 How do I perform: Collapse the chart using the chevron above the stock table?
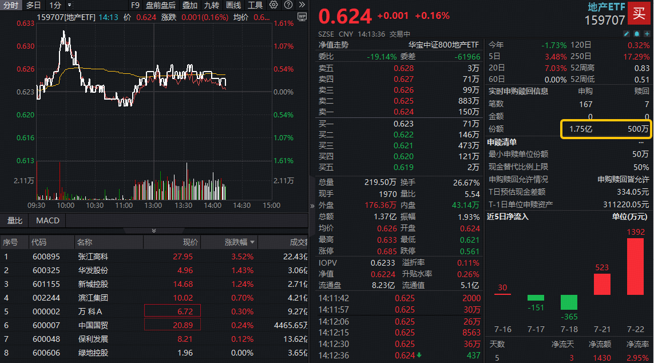[153, 231]
